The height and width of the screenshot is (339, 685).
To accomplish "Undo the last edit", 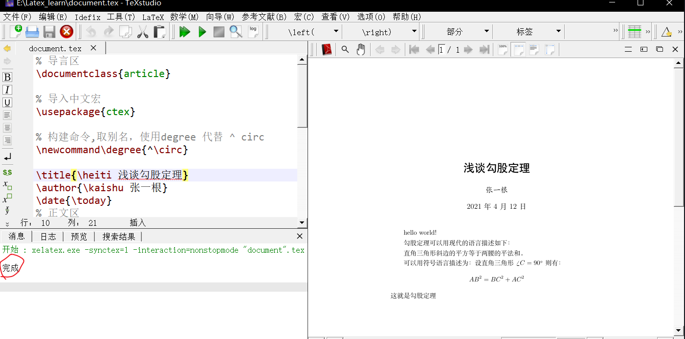I will pos(91,32).
